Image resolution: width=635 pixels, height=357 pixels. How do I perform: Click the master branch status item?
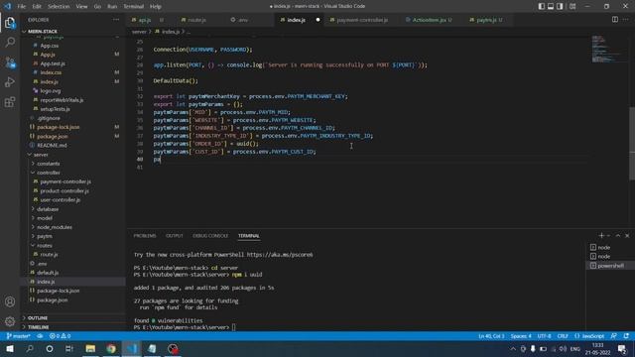click(18, 336)
